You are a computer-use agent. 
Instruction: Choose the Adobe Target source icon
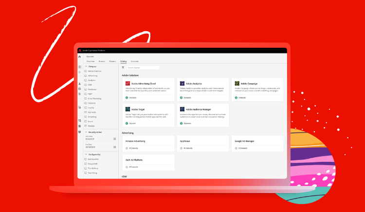click(128, 110)
